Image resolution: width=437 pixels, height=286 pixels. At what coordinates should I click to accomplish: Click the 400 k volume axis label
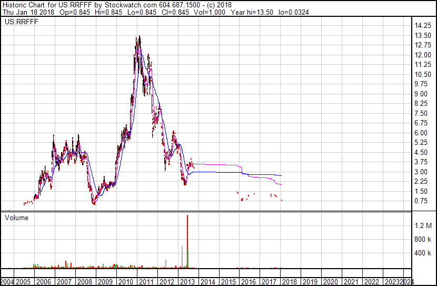[x=423, y=253]
